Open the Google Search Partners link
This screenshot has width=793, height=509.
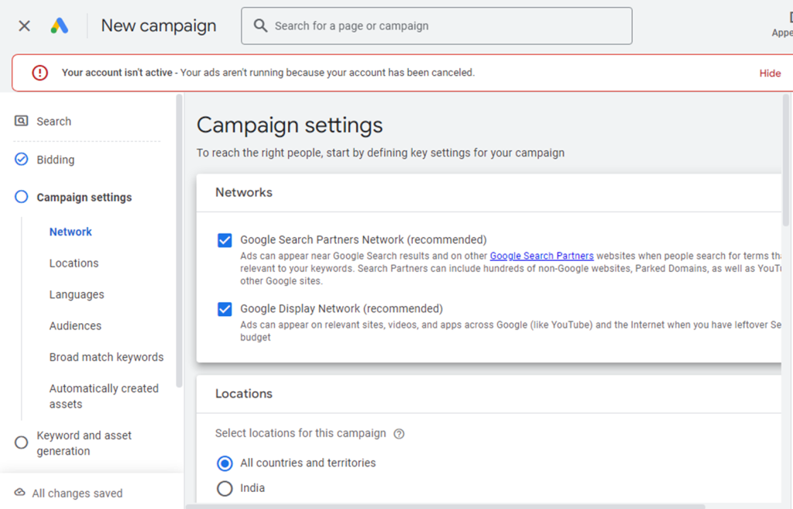click(541, 256)
